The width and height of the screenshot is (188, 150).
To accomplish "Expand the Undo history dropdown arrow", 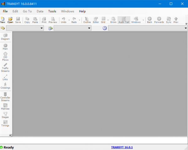I will coord(69,20).
